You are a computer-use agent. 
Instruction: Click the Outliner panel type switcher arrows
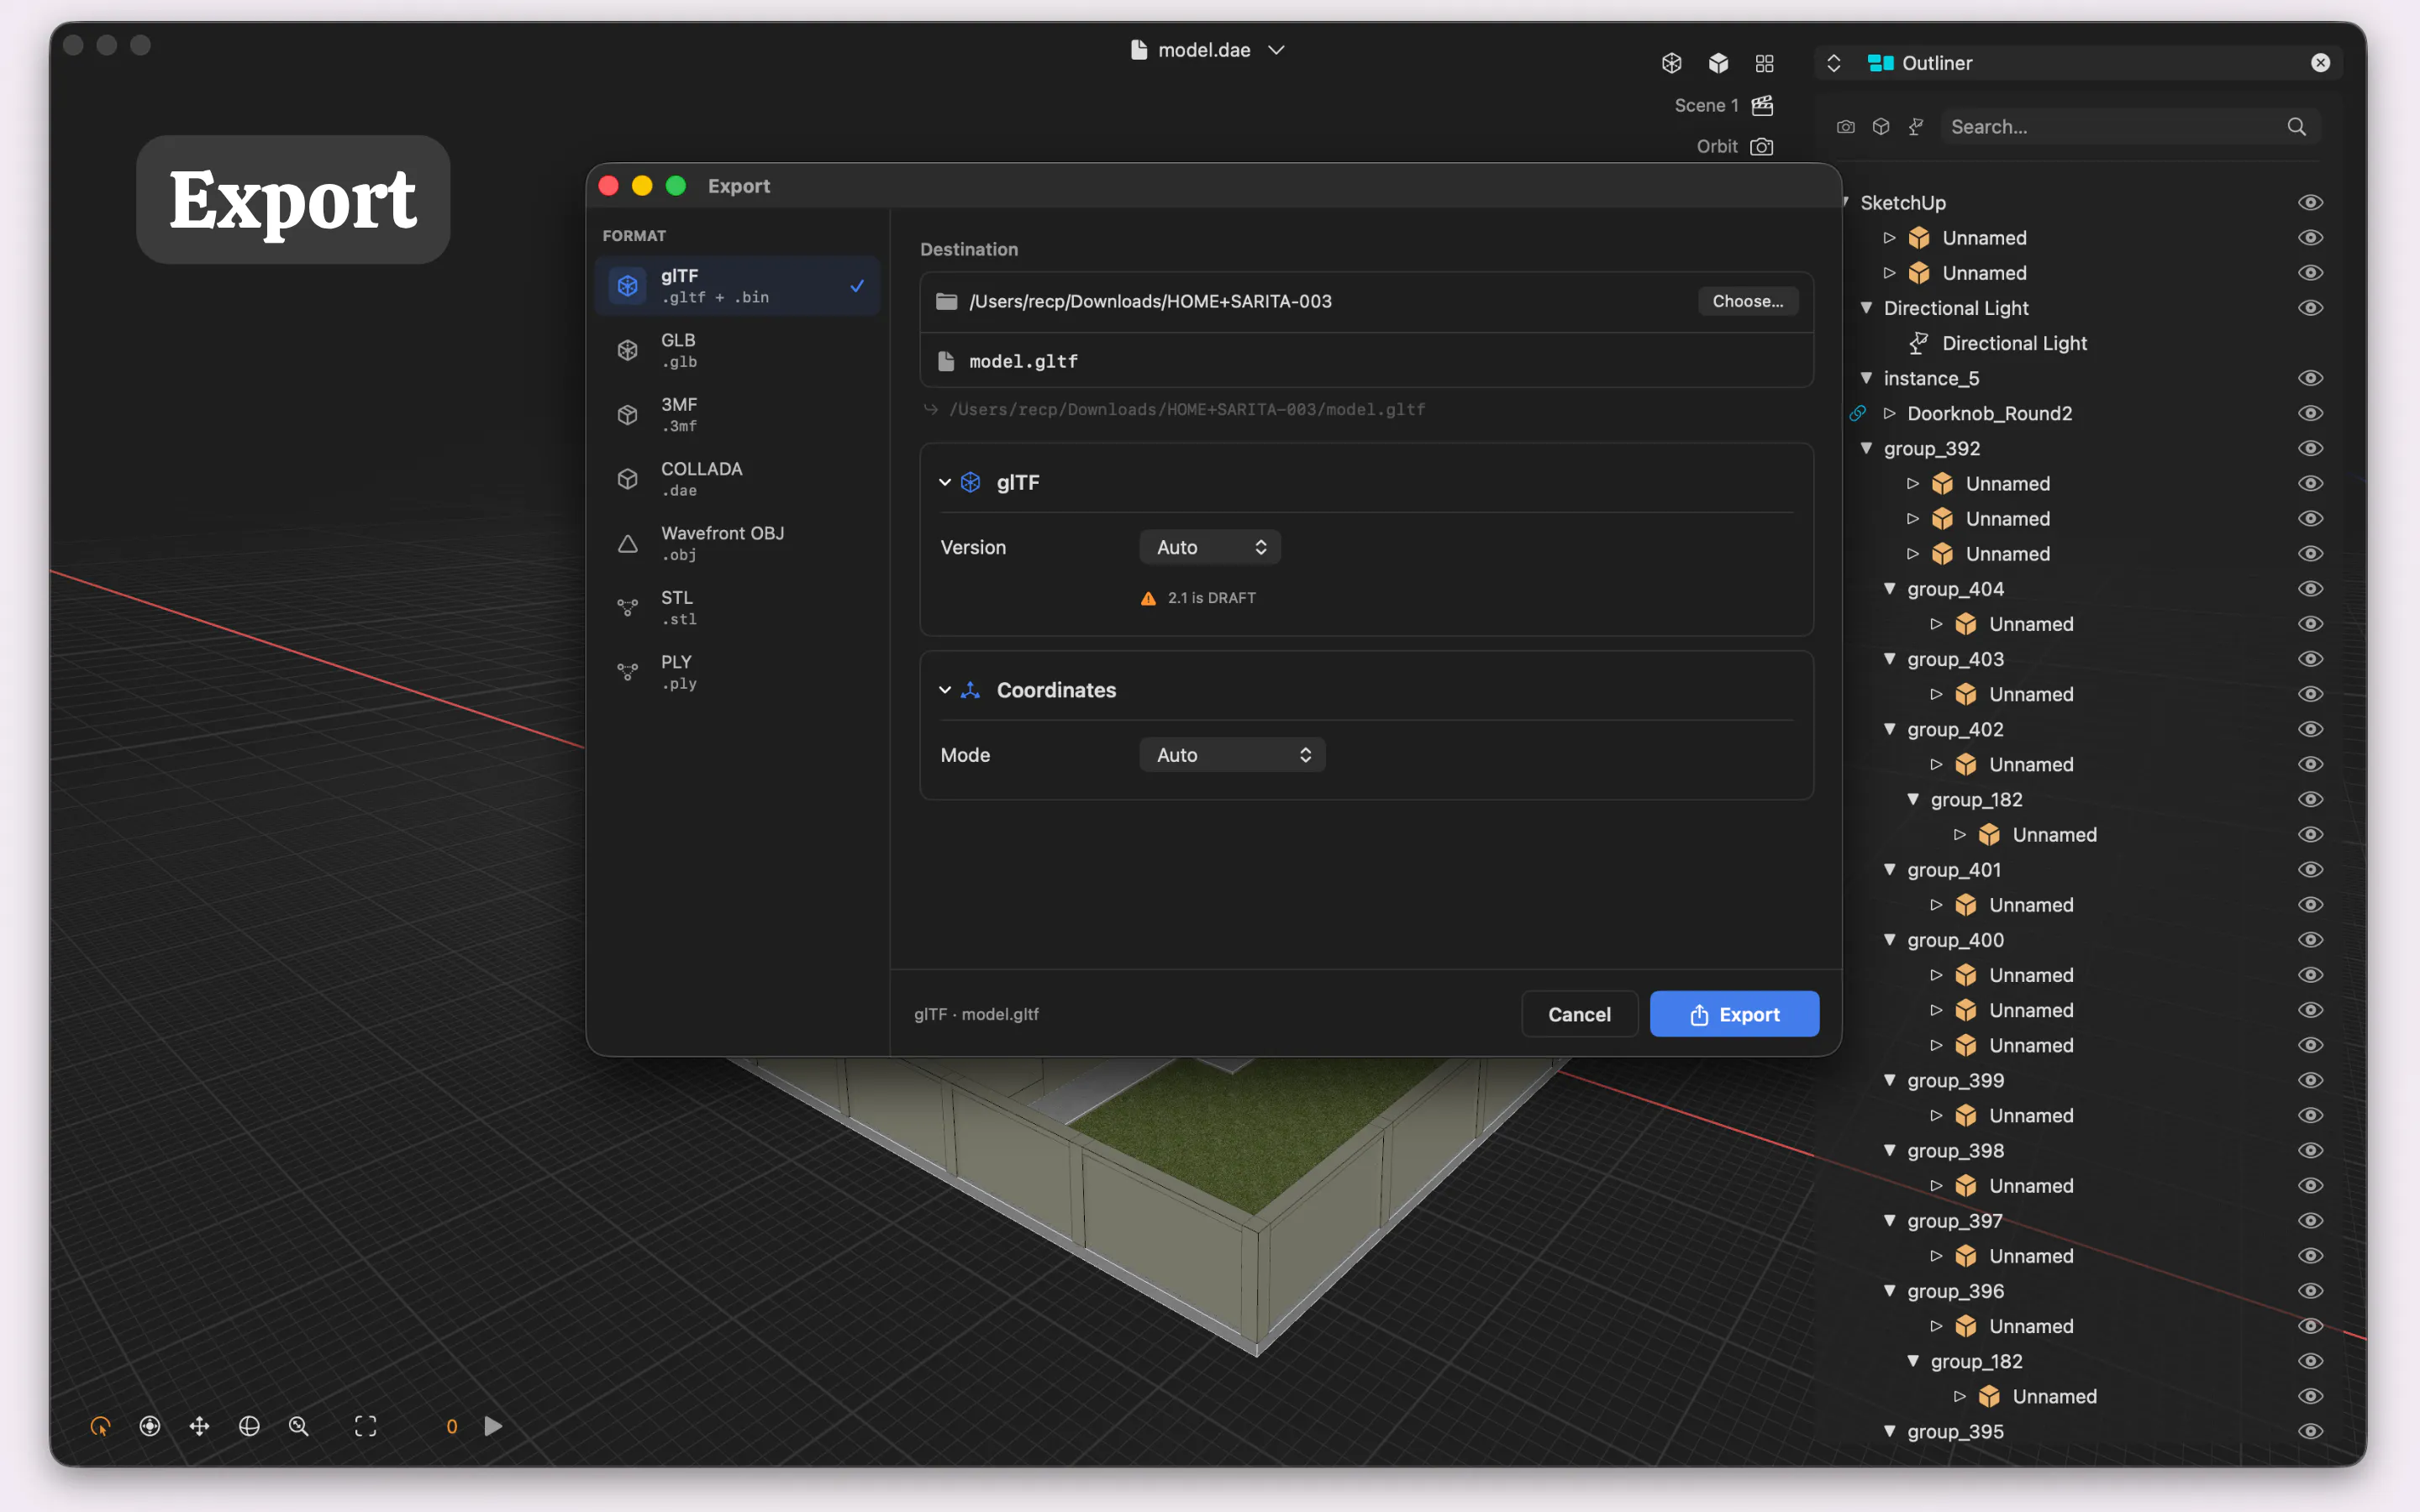(1834, 63)
